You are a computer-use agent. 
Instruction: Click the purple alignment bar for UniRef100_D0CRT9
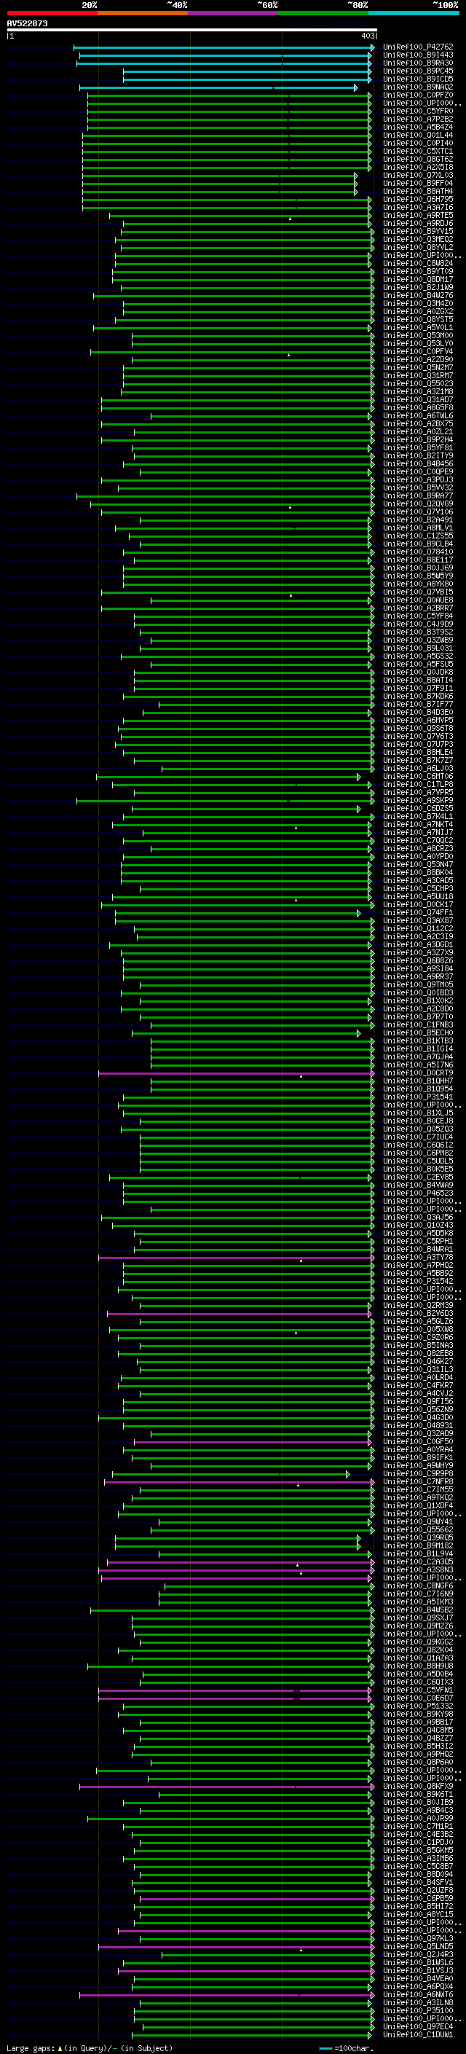click(236, 1073)
